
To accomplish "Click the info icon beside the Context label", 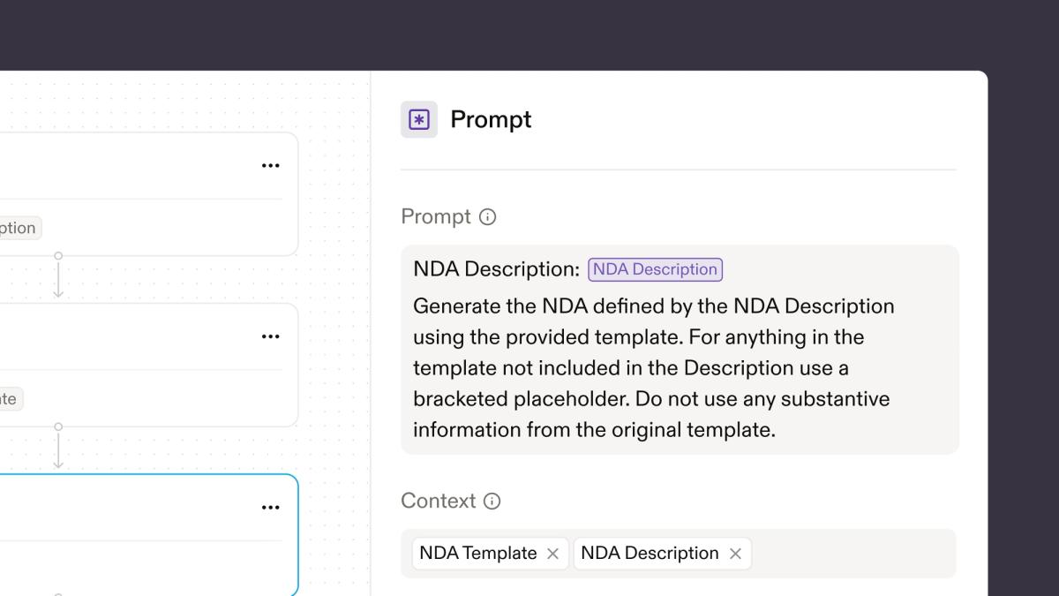I will click(491, 501).
